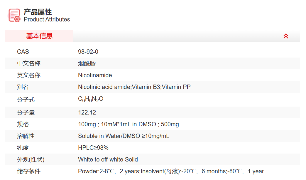Click the 分子式 row label
The width and height of the screenshot is (306, 180).
click(26, 100)
